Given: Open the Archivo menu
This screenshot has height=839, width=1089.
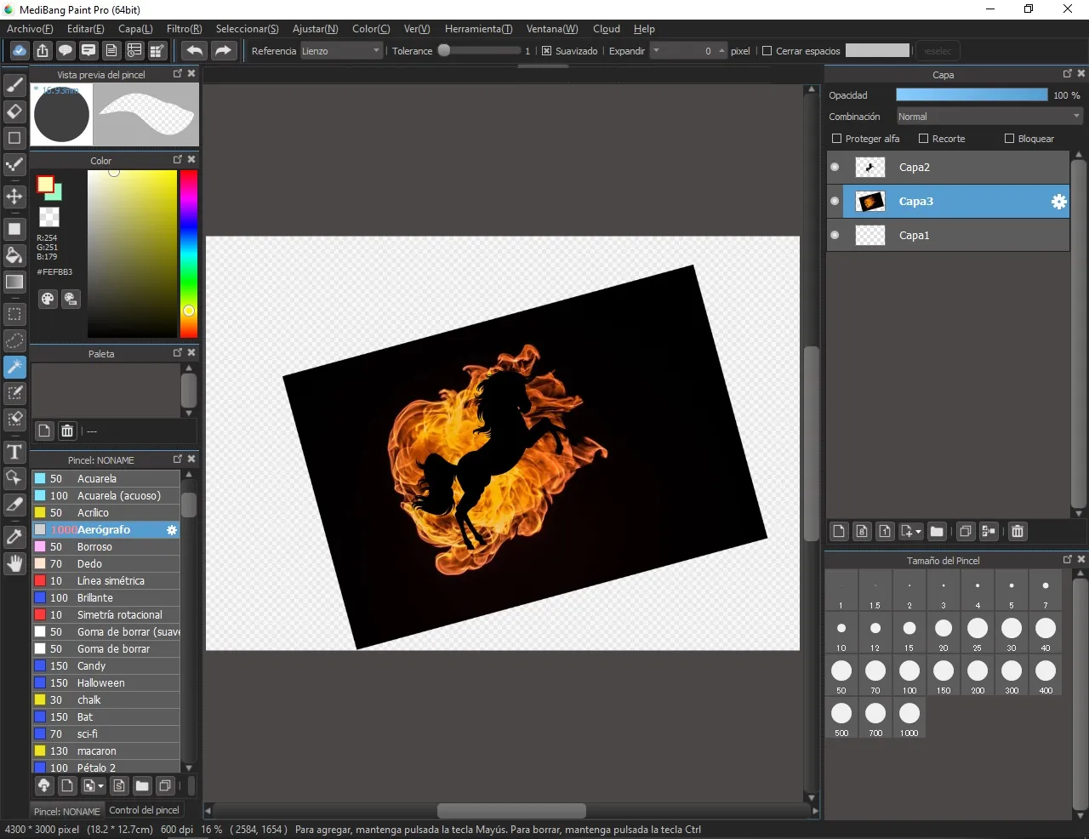Looking at the screenshot, I should 30,29.
